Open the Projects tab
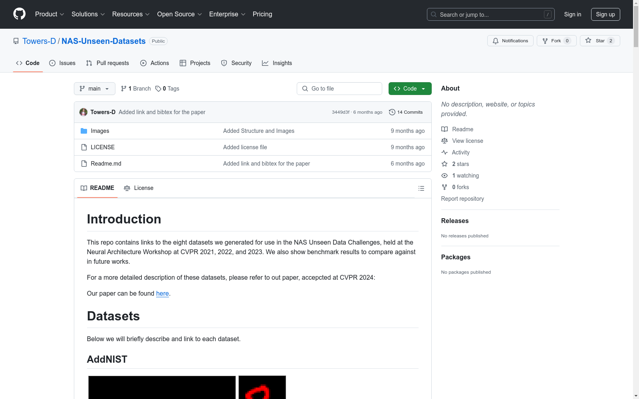This screenshot has width=639, height=399. point(195,63)
